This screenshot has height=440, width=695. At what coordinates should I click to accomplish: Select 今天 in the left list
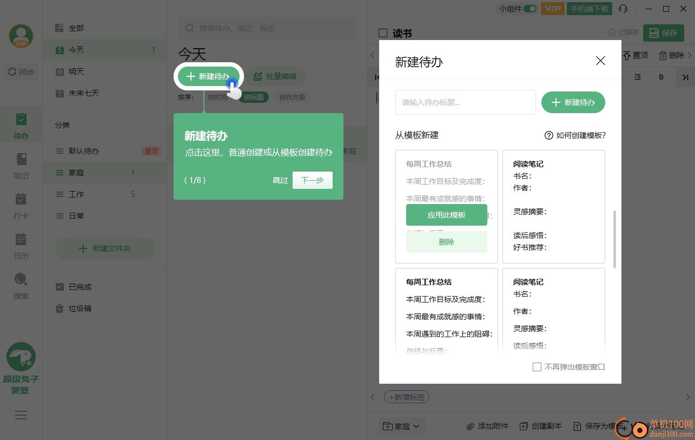(x=105, y=50)
